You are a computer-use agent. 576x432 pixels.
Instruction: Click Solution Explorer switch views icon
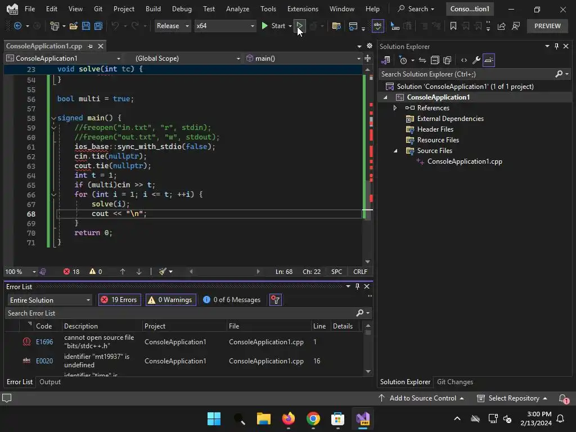pos(386,60)
